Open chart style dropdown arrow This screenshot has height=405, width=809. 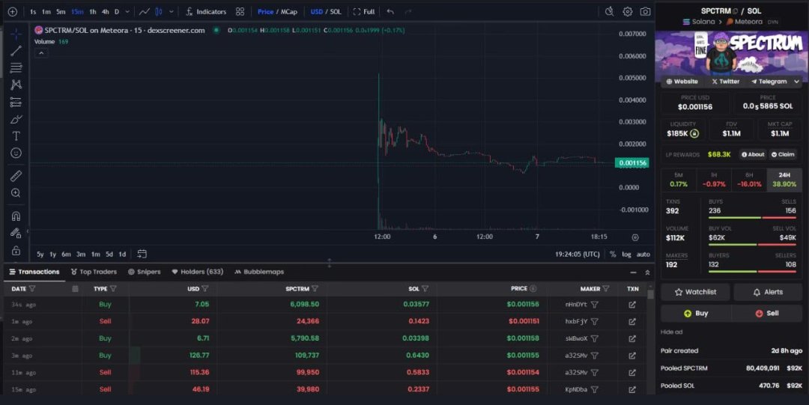coord(172,12)
